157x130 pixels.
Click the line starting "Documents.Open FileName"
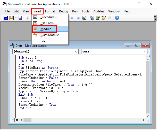pyautogui.click(x=55, y=85)
